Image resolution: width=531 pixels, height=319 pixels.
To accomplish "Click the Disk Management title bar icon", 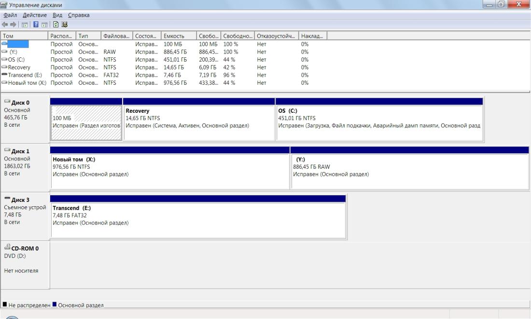I will pos(4,5).
